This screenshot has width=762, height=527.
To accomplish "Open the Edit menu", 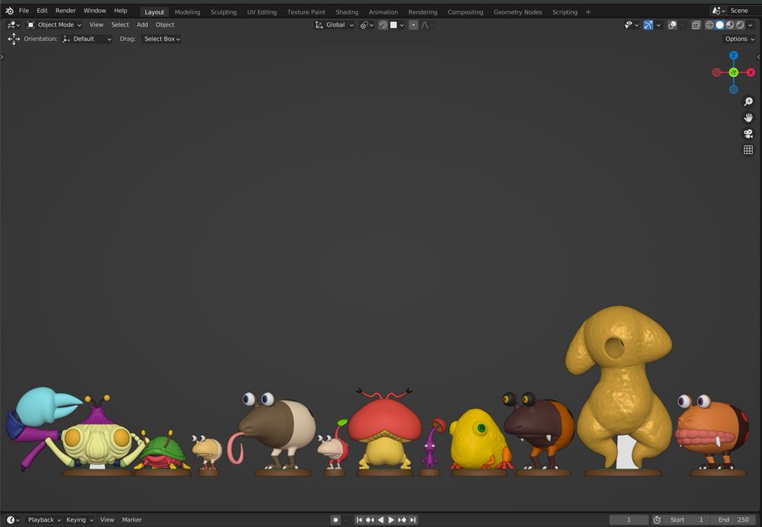I will click(42, 11).
